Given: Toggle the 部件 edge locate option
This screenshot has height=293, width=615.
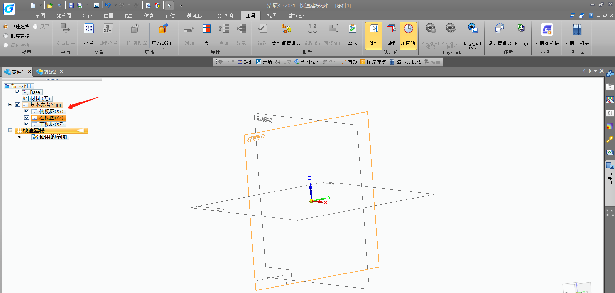Looking at the screenshot, I should pos(374,36).
